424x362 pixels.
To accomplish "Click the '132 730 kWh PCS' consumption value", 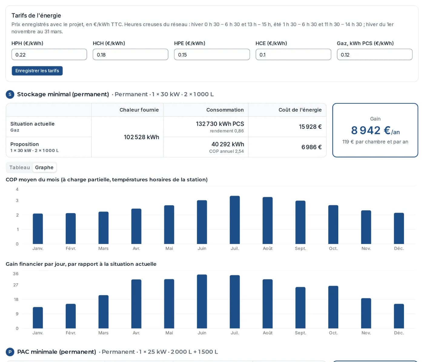I will 220,124.
